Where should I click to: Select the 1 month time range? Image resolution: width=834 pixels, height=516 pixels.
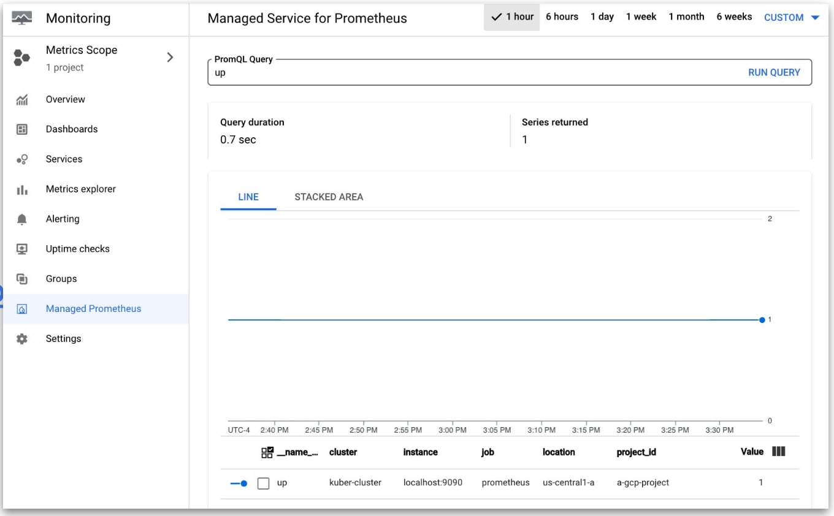pos(687,17)
